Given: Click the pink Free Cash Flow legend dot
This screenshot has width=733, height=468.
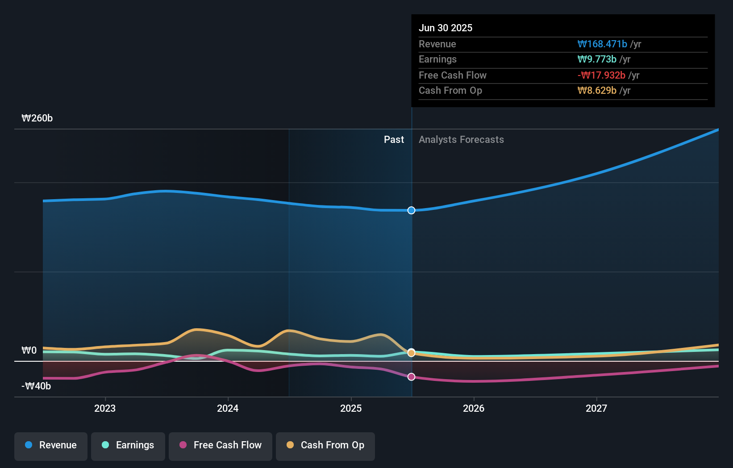Looking at the screenshot, I should 182,445.
